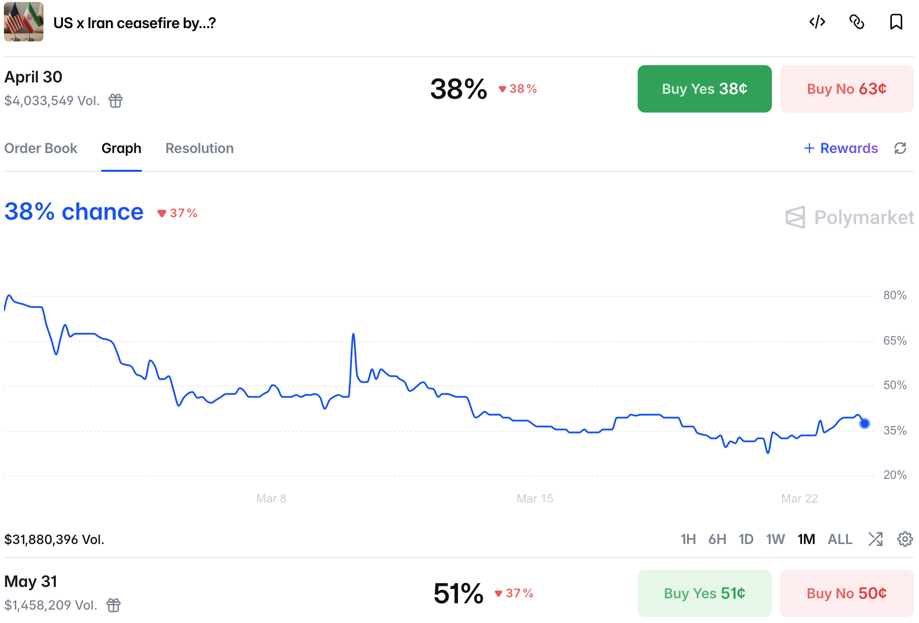Open the Rewards link
919x623 pixels.
(x=842, y=148)
